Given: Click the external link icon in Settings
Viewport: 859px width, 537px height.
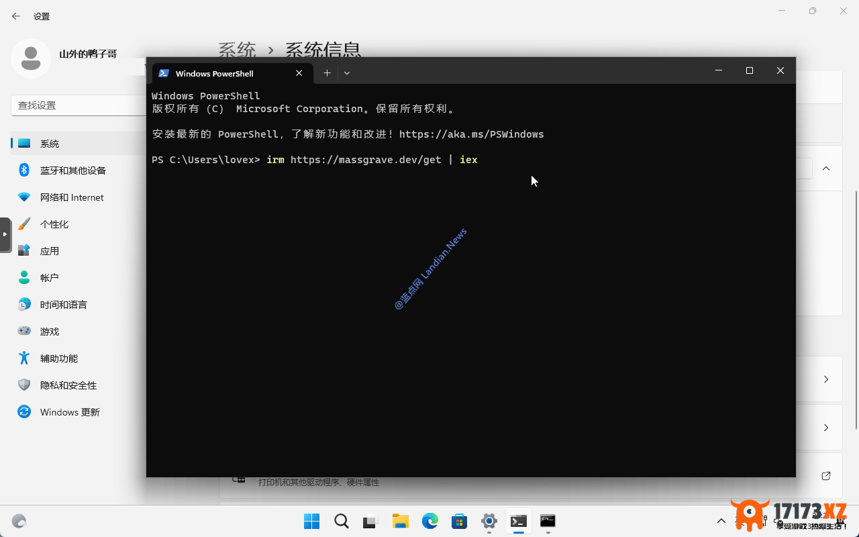Looking at the screenshot, I should [826, 476].
